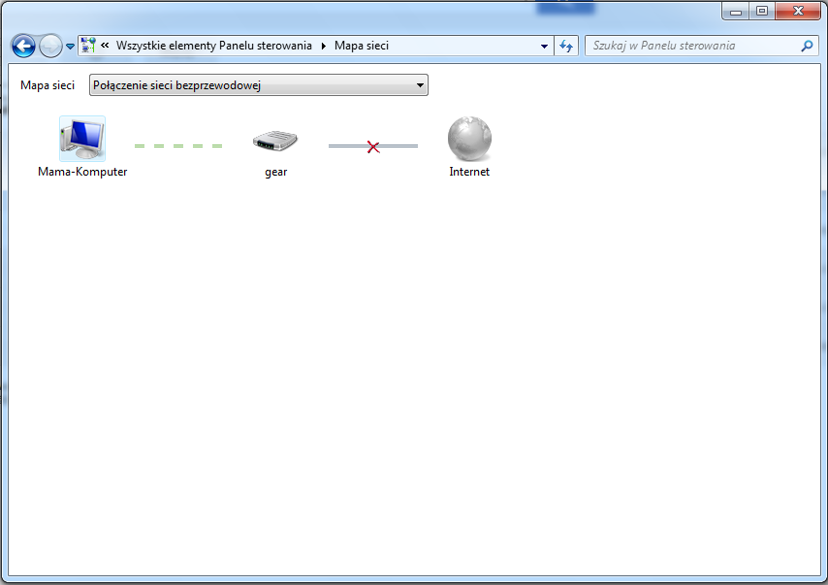Open address bar history dropdown
Image resolution: width=828 pixels, height=585 pixels.
(x=544, y=46)
